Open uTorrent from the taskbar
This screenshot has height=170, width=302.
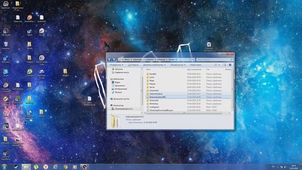tap(36, 167)
